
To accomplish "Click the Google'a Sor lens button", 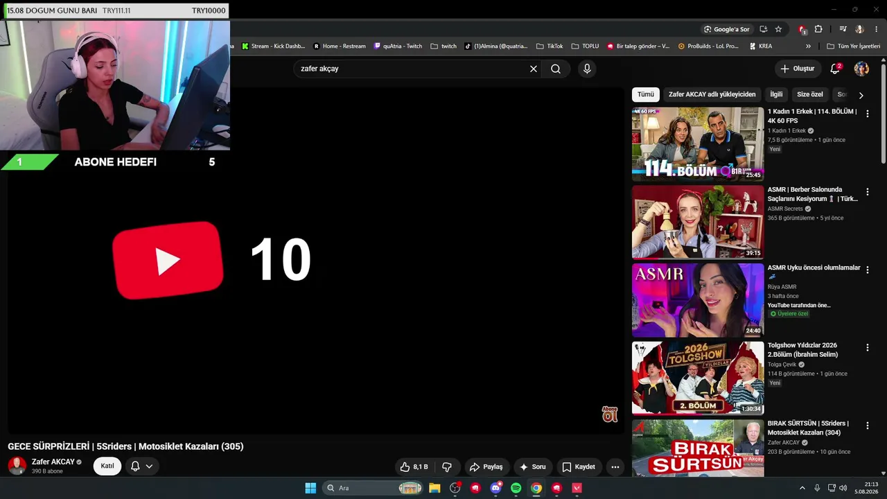I will [727, 29].
